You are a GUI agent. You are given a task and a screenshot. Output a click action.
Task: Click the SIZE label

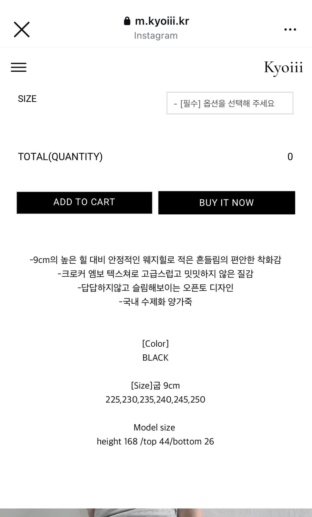coord(27,99)
